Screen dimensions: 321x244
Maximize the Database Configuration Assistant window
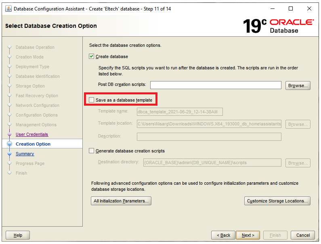(291, 8)
